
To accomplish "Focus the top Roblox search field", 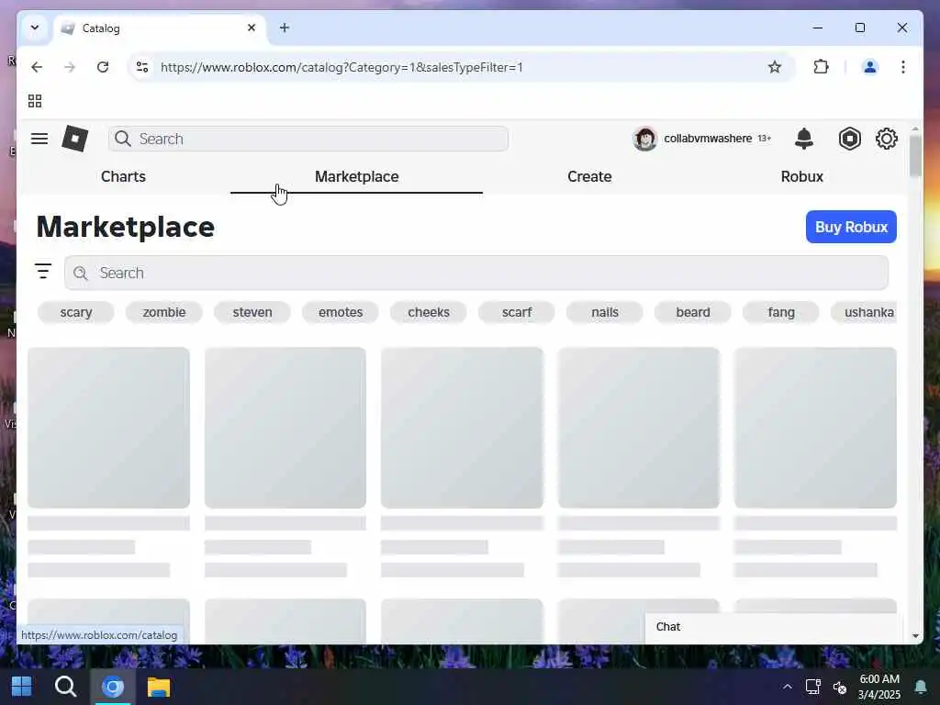I will (308, 139).
